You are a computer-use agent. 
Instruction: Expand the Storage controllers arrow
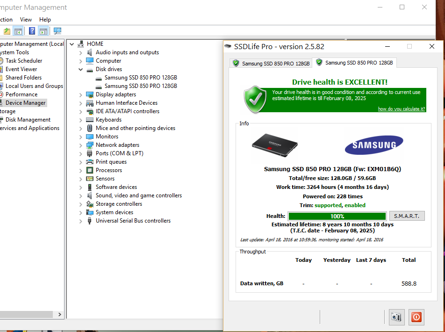click(x=80, y=204)
